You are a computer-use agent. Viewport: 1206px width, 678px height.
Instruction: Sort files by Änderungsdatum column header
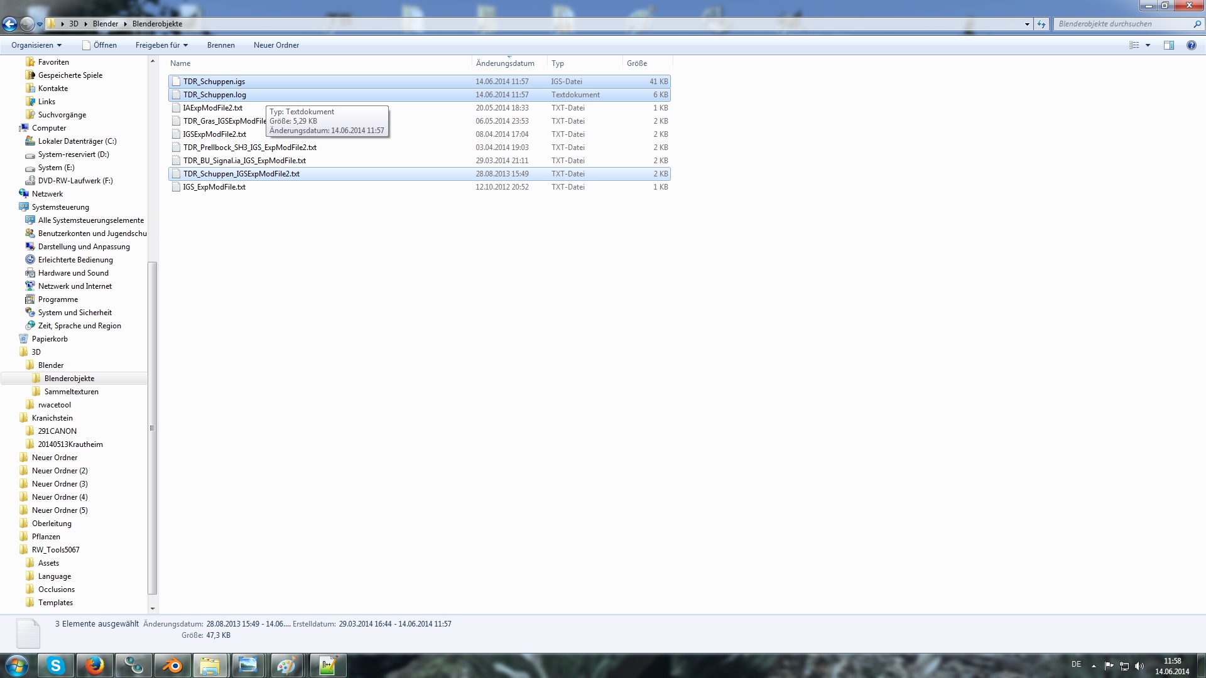pyautogui.click(x=505, y=63)
